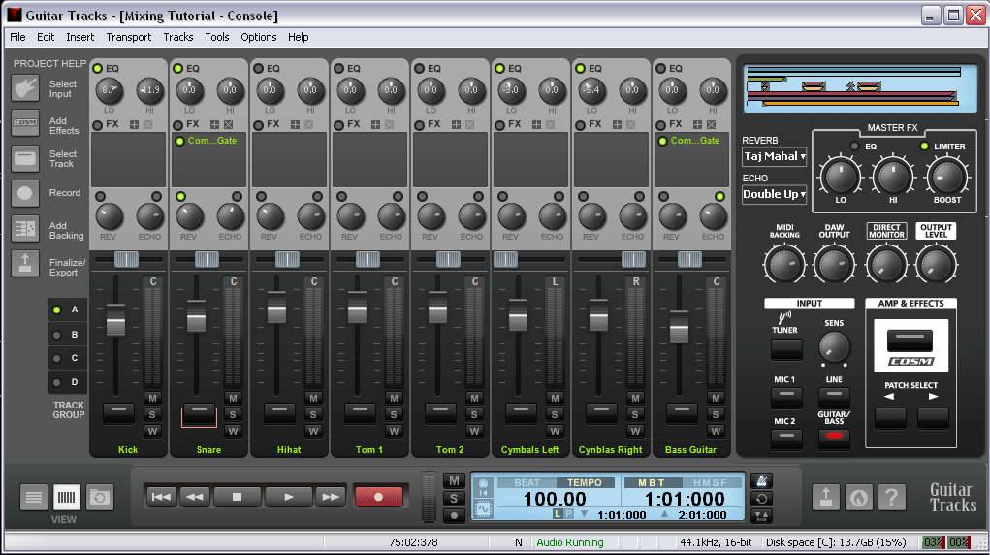Viewport: 990px width, 555px height.
Task: Arm write automation on Hihat track
Action: tap(313, 431)
